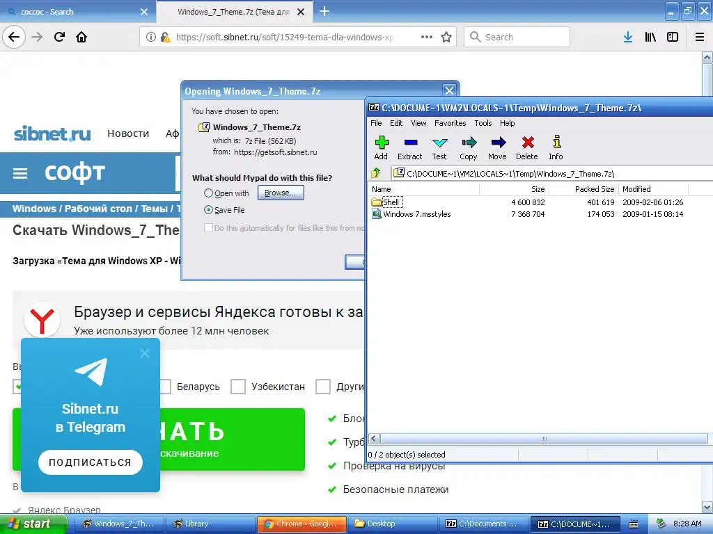Sort by the Modified column header
Screen dimensions: 713x534
[x=653, y=189]
